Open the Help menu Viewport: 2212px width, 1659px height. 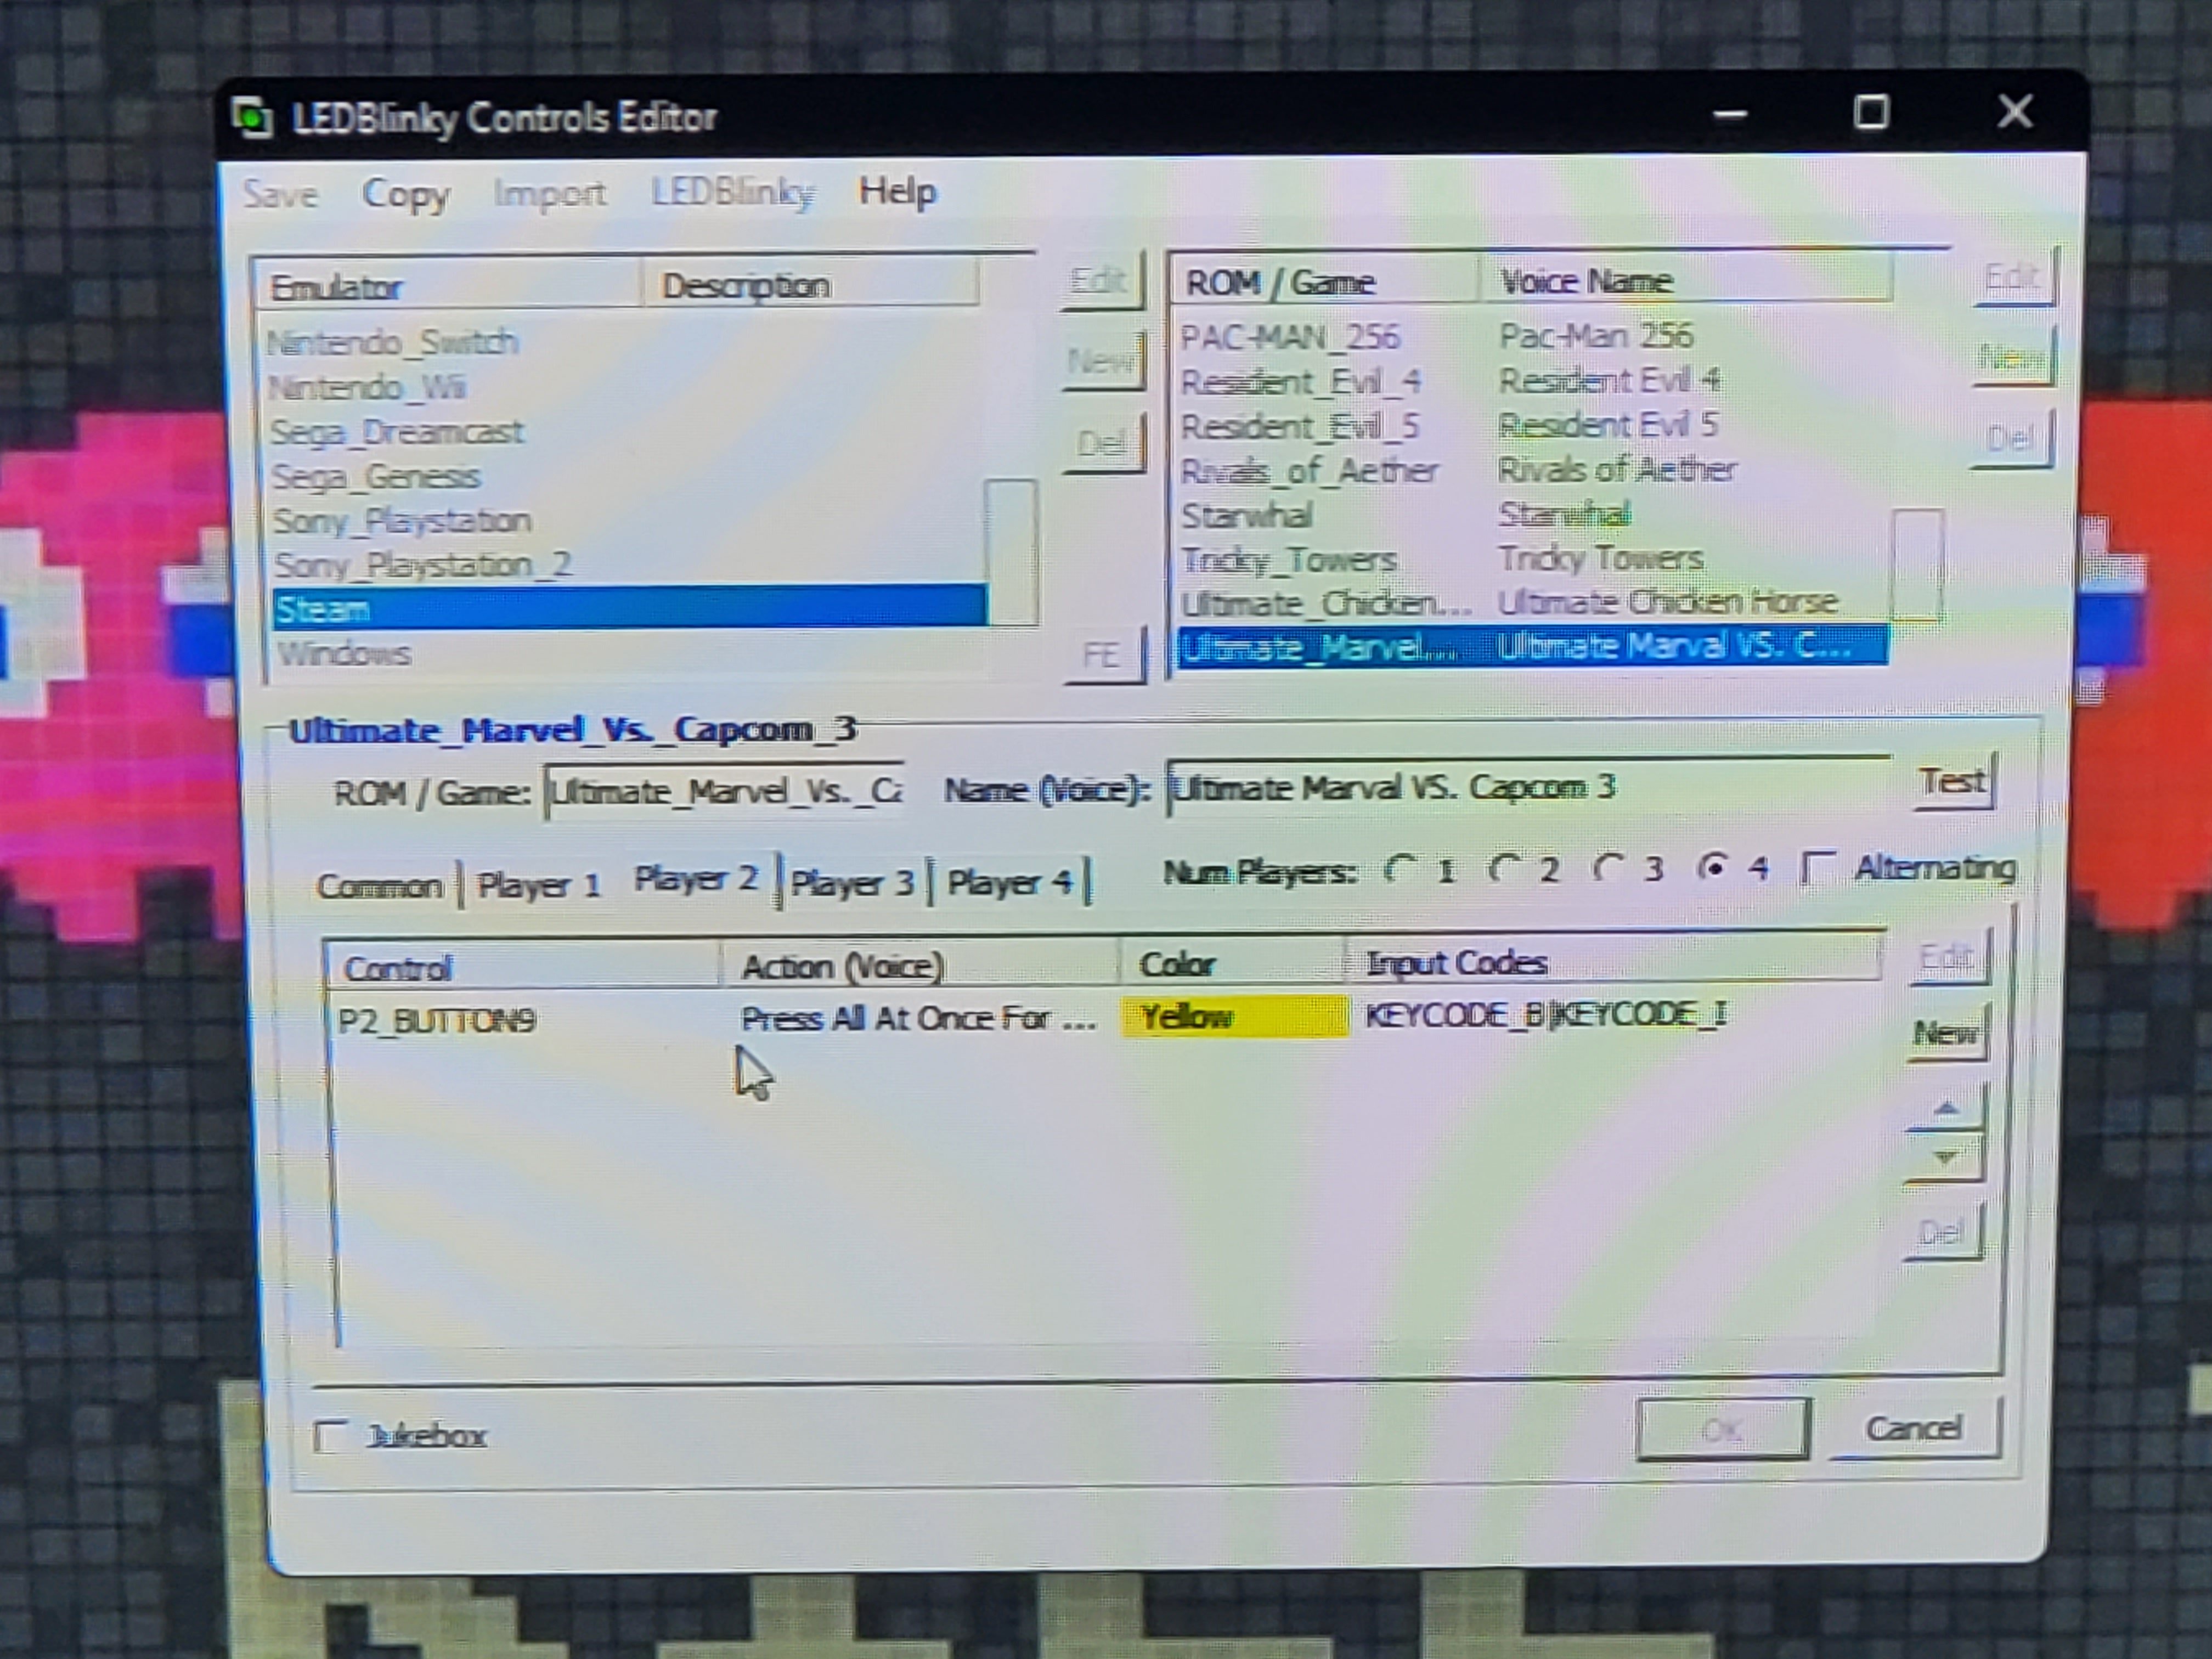click(x=897, y=190)
